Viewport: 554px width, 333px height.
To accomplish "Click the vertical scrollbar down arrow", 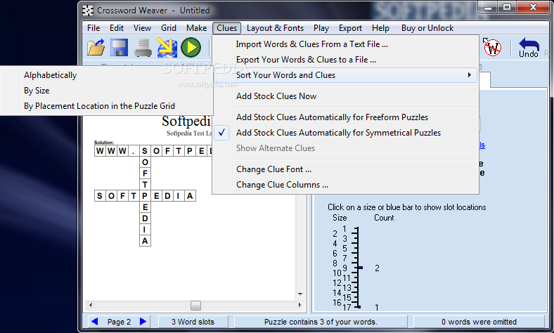I will coord(300,294).
